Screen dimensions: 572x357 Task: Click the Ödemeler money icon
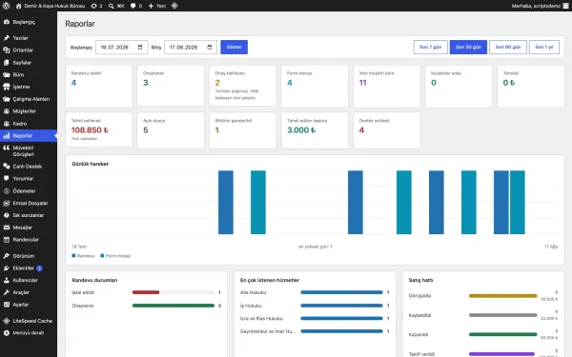click(x=7, y=191)
